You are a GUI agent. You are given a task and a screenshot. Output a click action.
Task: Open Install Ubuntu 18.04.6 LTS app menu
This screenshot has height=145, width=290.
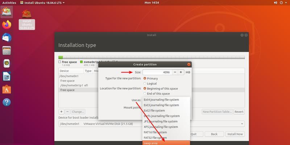tap(42, 3)
